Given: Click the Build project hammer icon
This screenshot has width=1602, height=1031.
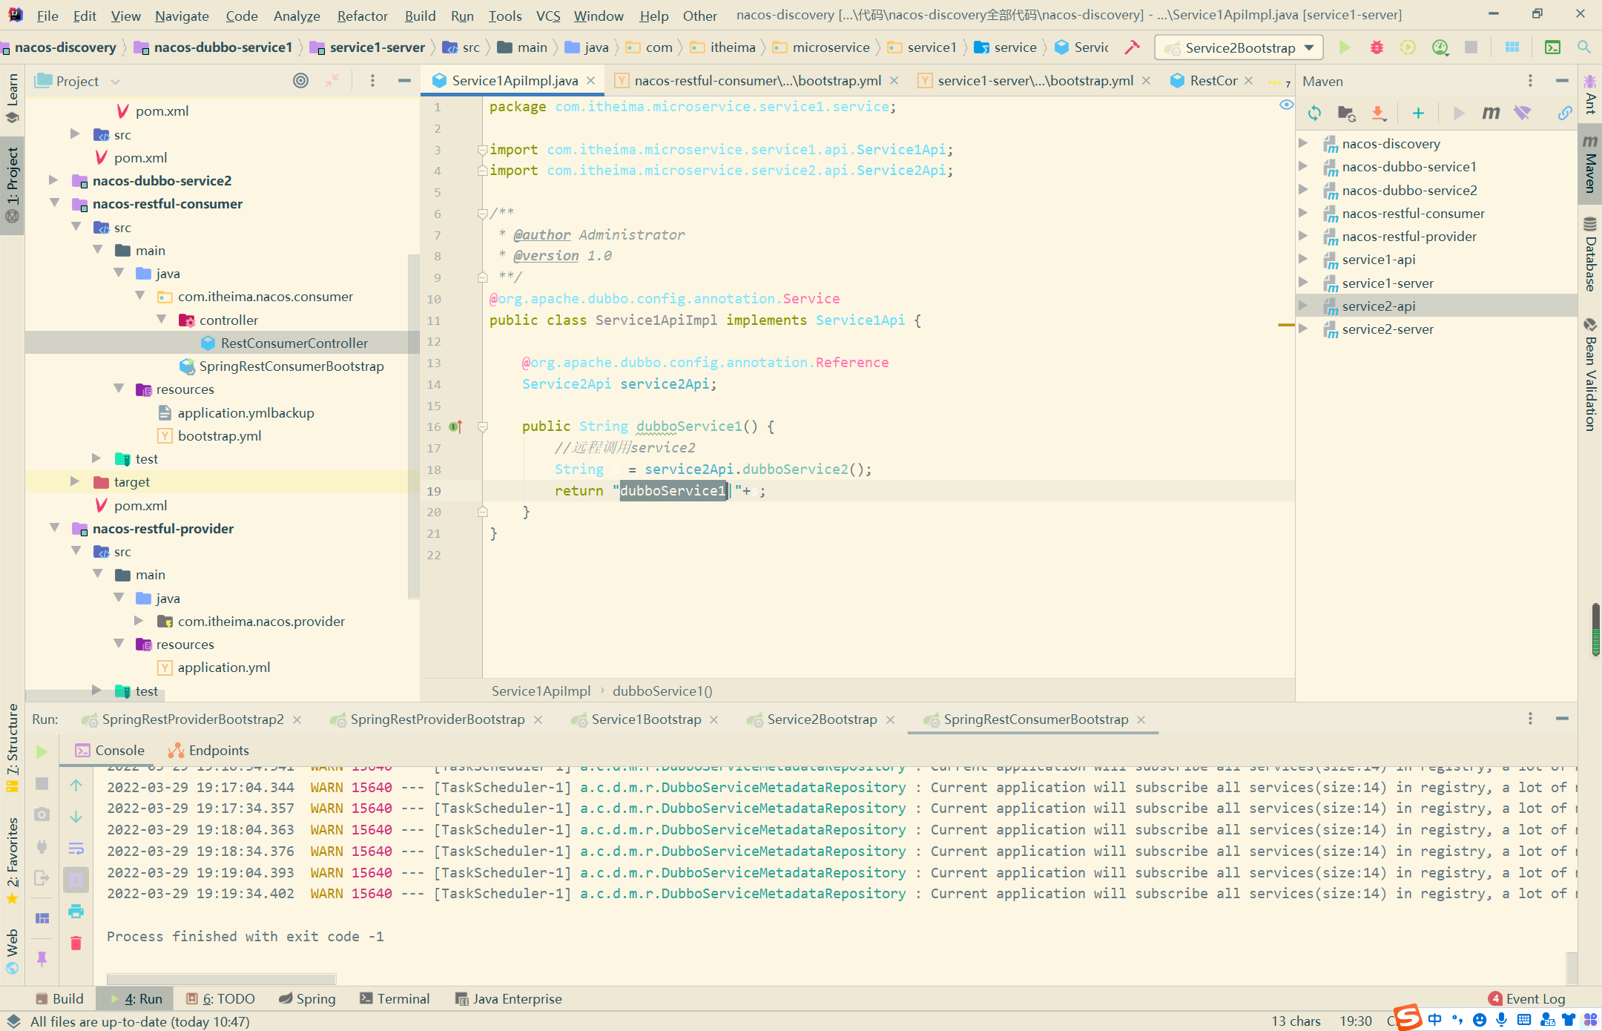Looking at the screenshot, I should pyautogui.click(x=1132, y=47).
